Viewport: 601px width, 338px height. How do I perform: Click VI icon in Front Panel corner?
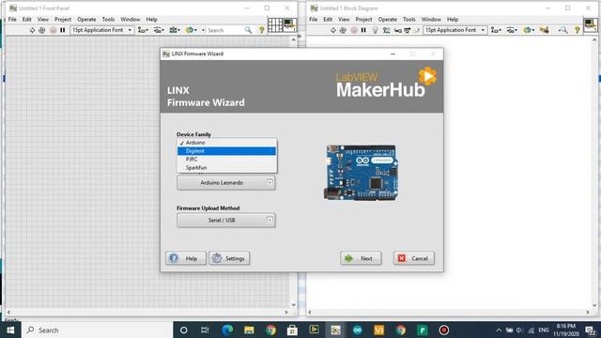[x=289, y=25]
